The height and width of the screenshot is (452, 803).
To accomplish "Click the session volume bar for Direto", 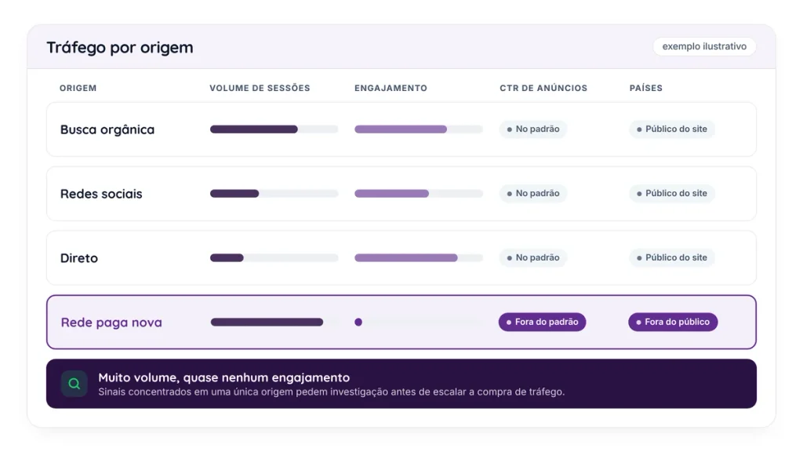I will point(274,257).
